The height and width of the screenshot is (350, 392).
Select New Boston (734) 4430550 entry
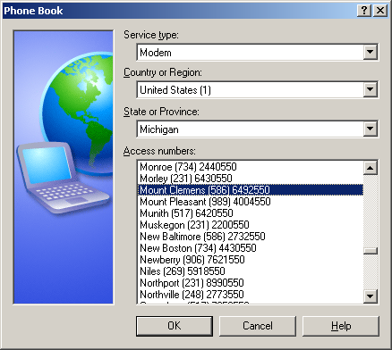point(251,248)
